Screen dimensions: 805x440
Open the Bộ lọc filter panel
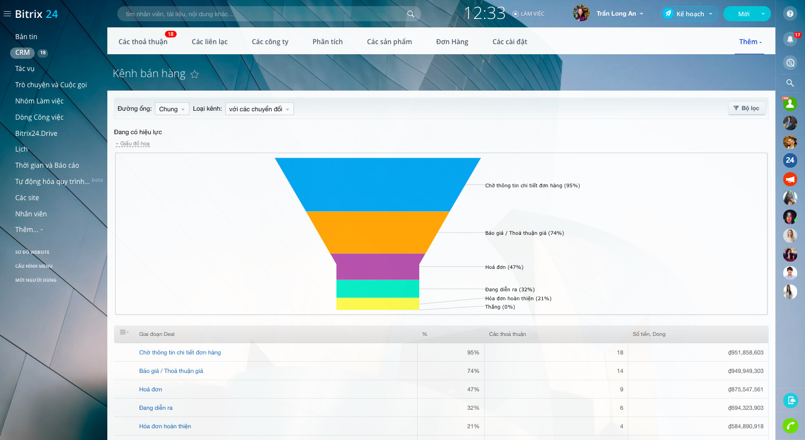[746, 107]
